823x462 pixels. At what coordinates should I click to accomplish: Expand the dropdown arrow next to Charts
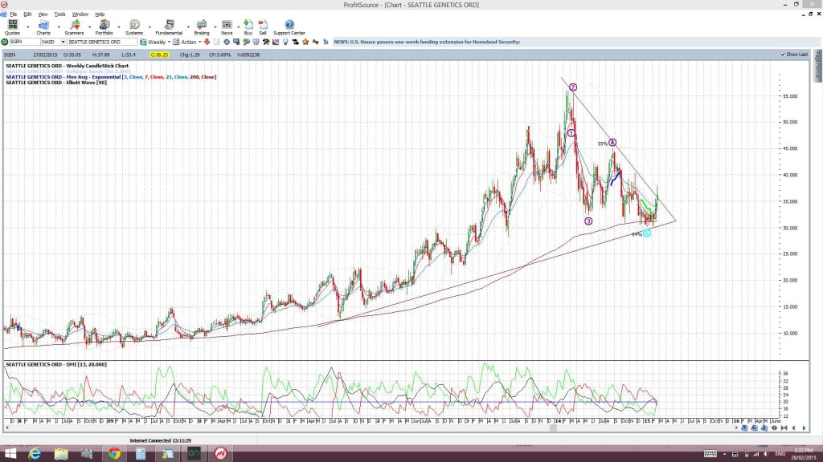(58, 26)
